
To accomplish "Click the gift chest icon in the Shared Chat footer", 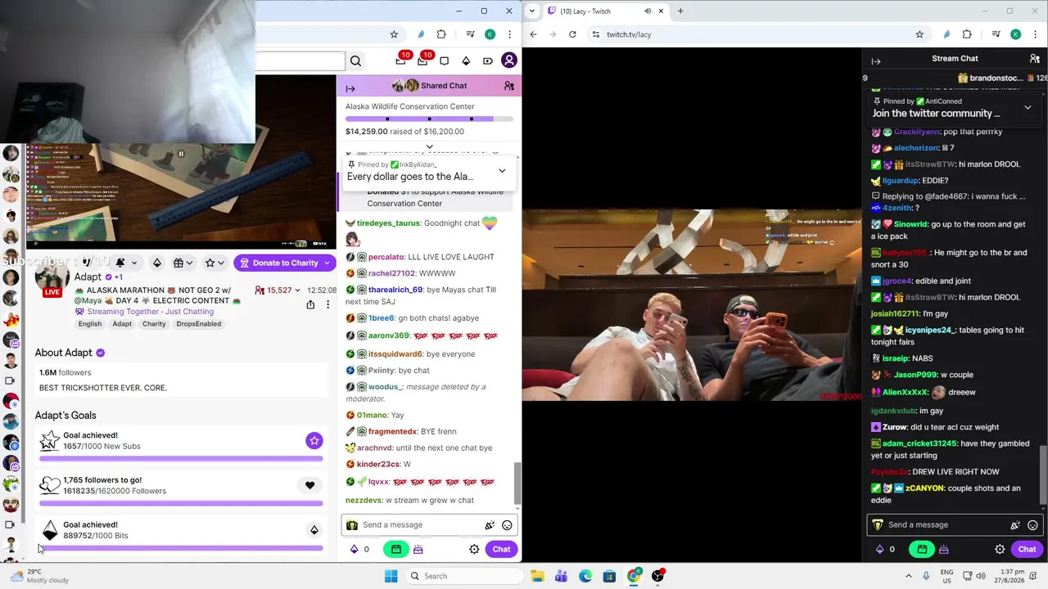I will click(418, 550).
